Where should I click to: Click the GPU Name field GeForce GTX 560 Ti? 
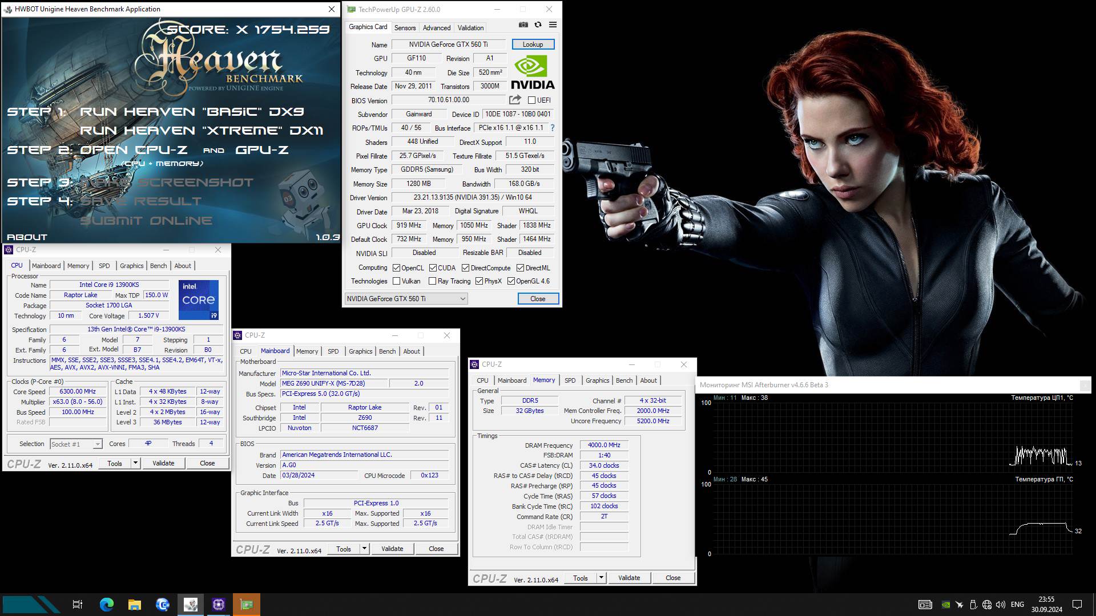pos(448,44)
